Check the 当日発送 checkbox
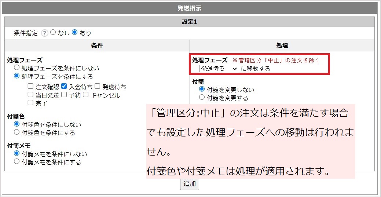The image size is (381, 197). (x=30, y=95)
